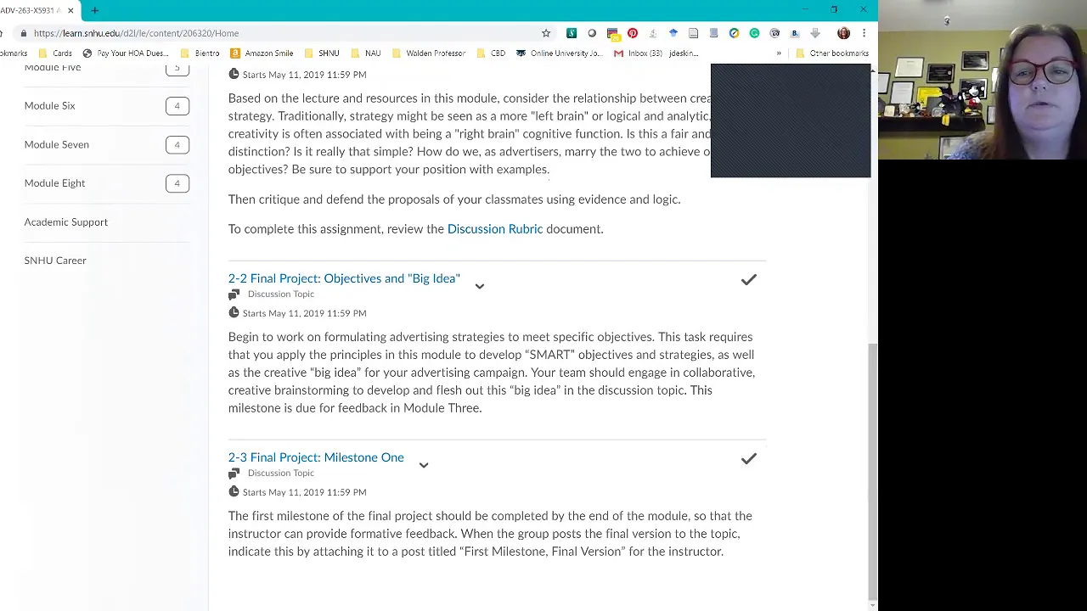Expand the dropdown arrow beside 2-3 Milestone One
The image size is (1087, 611).
point(424,465)
